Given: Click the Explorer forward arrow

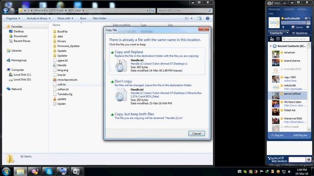Looking at the screenshot, I should click(12, 11).
